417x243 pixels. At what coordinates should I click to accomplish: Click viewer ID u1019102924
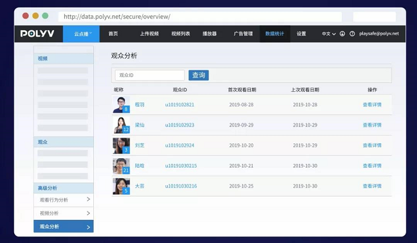180,145
